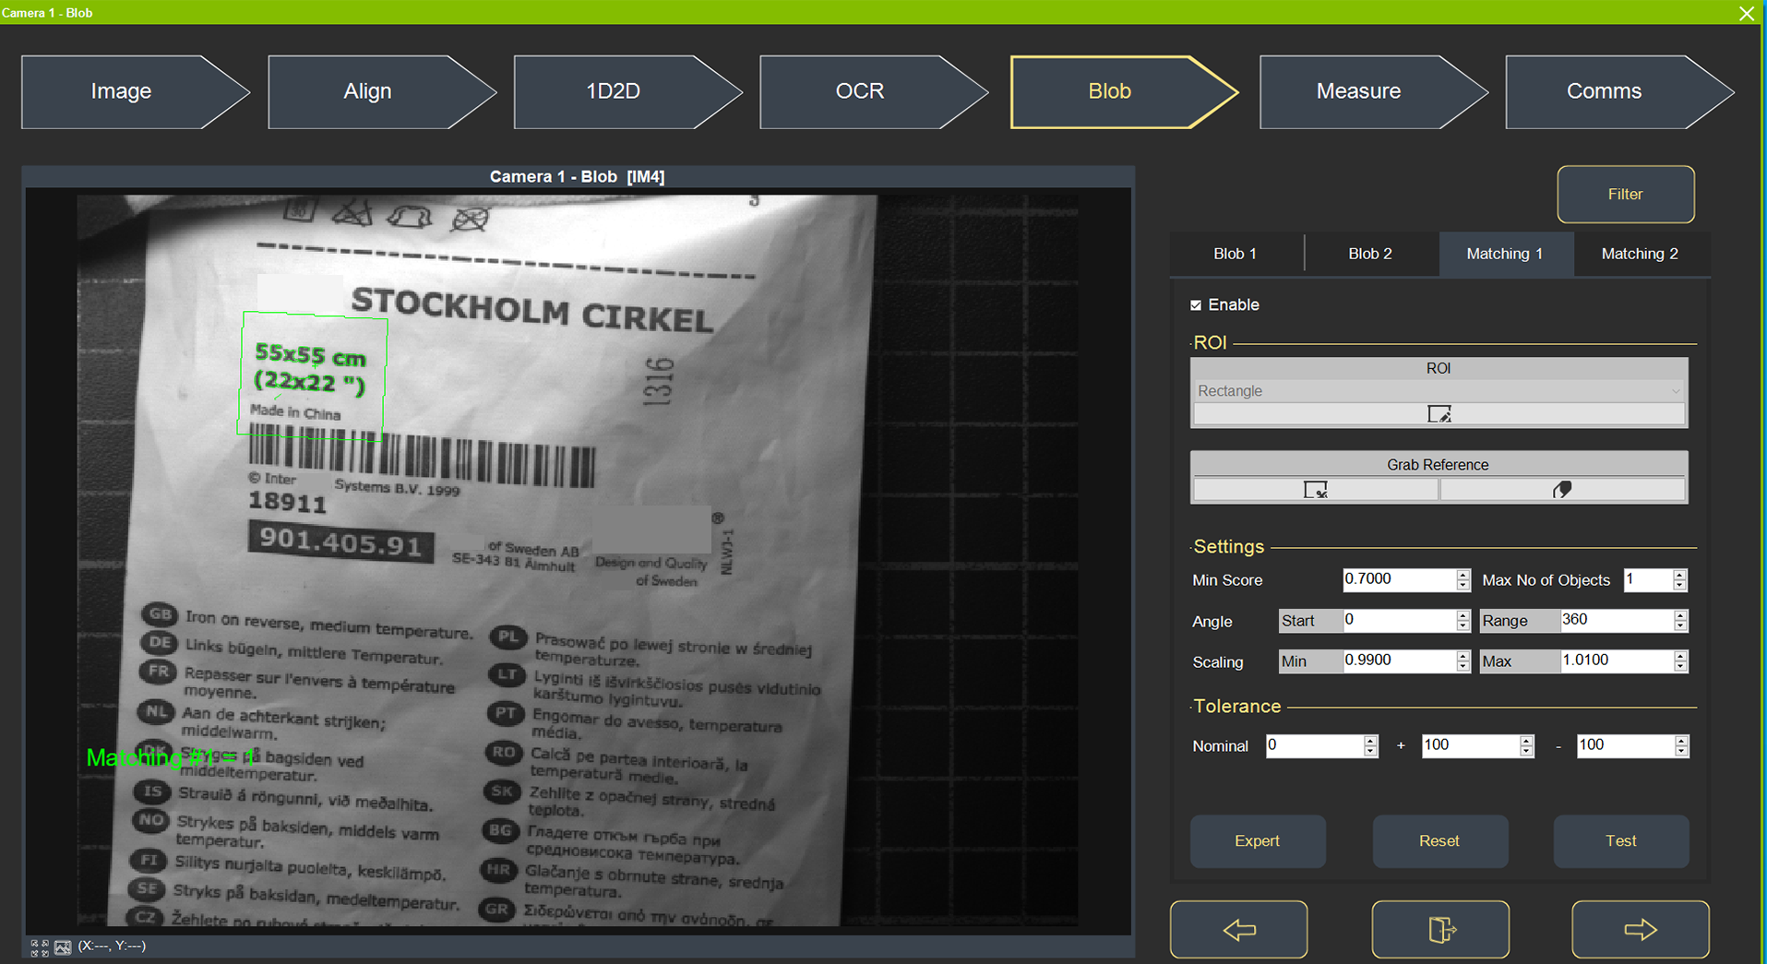Draw the ROI rectangle with the edit icon
1767x964 pixels.
(1439, 414)
